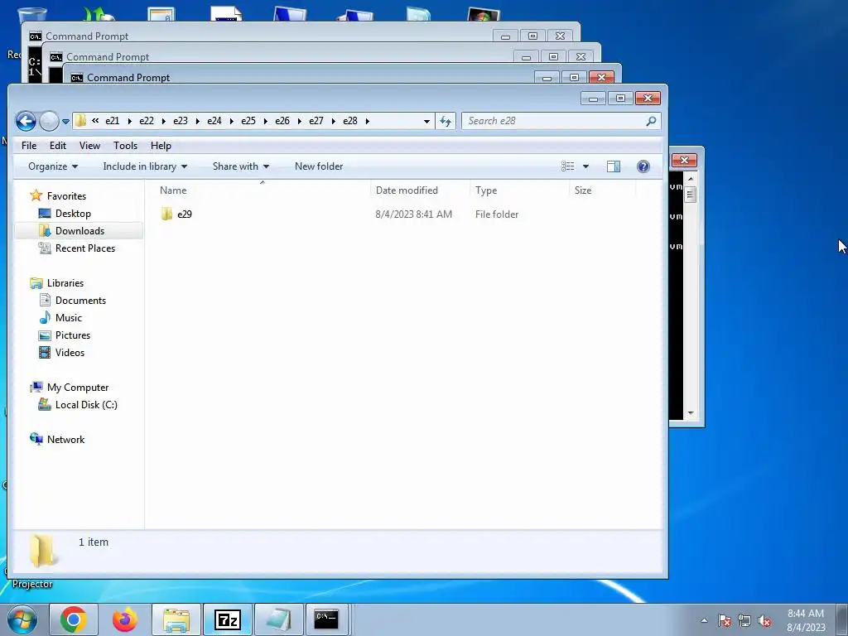Screen dimensions: 848x636
Task: Sort by Size column
Action: coord(603,190)
